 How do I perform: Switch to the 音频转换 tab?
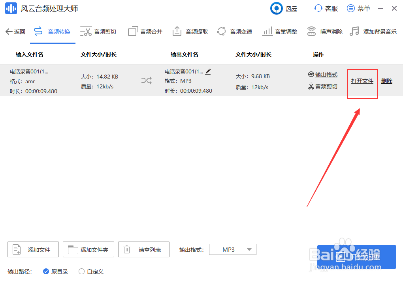[x=53, y=31]
